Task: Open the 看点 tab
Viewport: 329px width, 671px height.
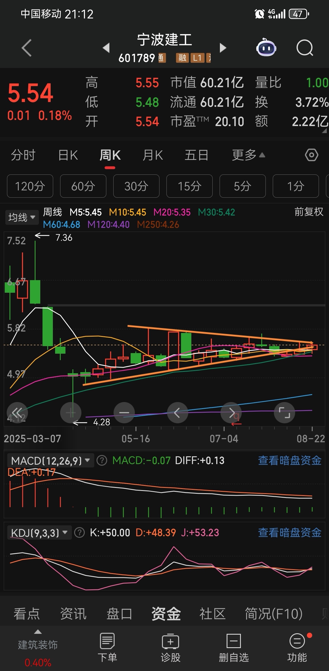Action: [x=27, y=614]
